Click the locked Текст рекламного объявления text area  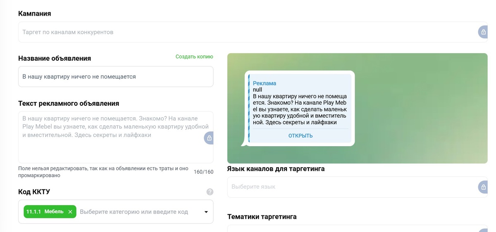[x=116, y=137]
